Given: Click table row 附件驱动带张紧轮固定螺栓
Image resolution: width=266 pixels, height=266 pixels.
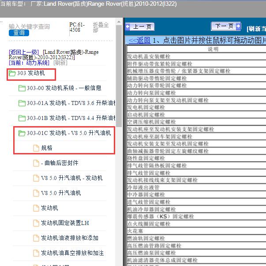Looking at the screenshot, I should [x=196, y=64].
